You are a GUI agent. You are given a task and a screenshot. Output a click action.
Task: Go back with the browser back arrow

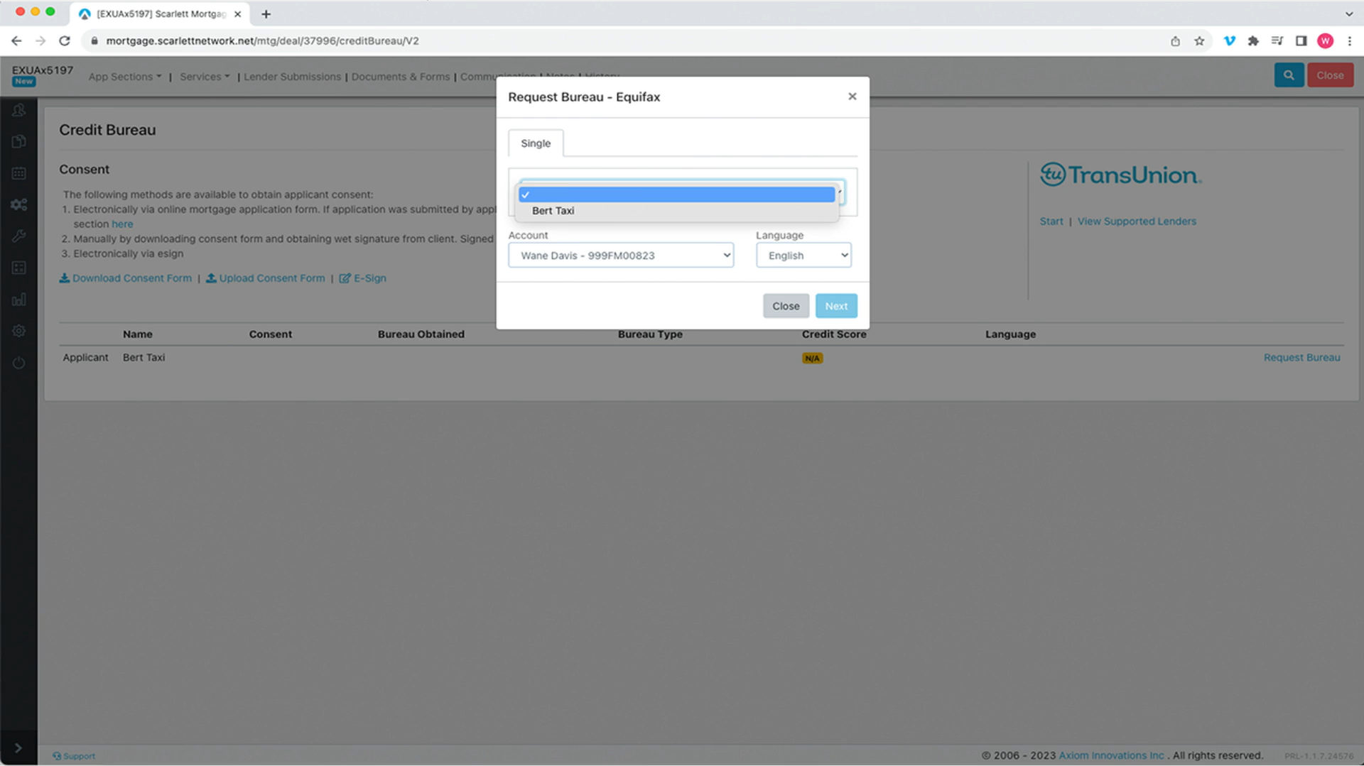[x=16, y=41]
